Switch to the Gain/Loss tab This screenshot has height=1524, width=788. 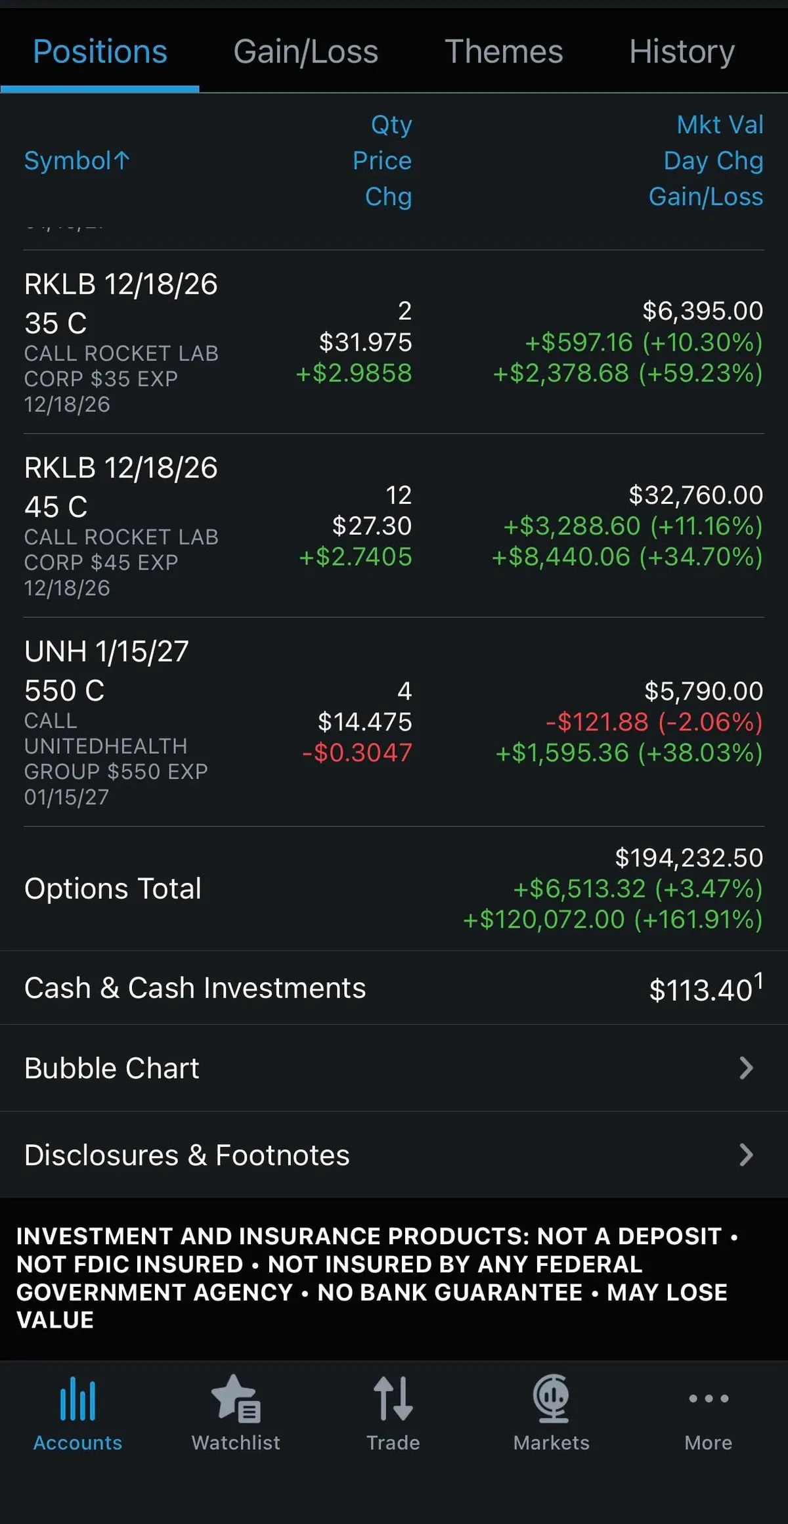pyautogui.click(x=305, y=52)
